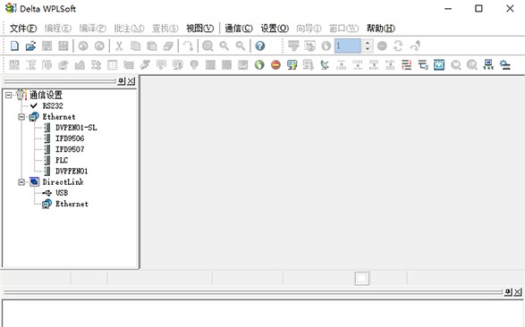The width and height of the screenshot is (525, 327).
Task: Open the 视图(V) menu
Action: click(x=199, y=28)
